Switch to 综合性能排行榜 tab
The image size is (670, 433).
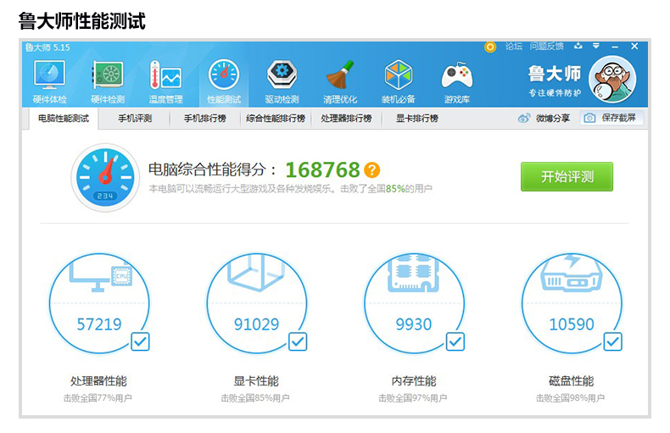pos(276,119)
